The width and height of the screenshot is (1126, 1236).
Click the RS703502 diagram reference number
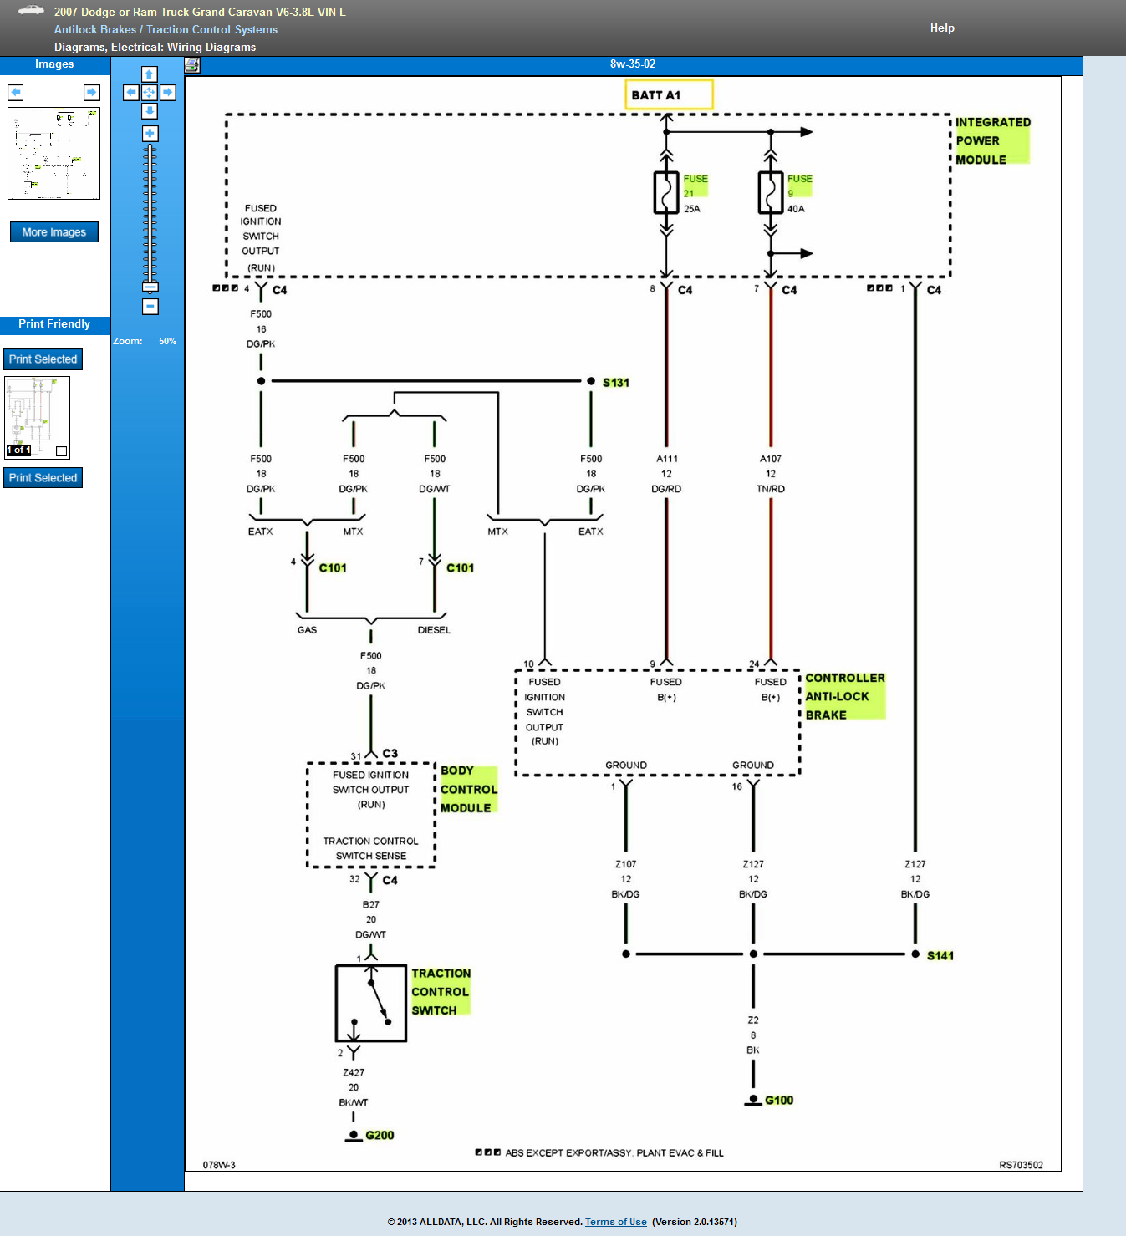(1021, 1165)
